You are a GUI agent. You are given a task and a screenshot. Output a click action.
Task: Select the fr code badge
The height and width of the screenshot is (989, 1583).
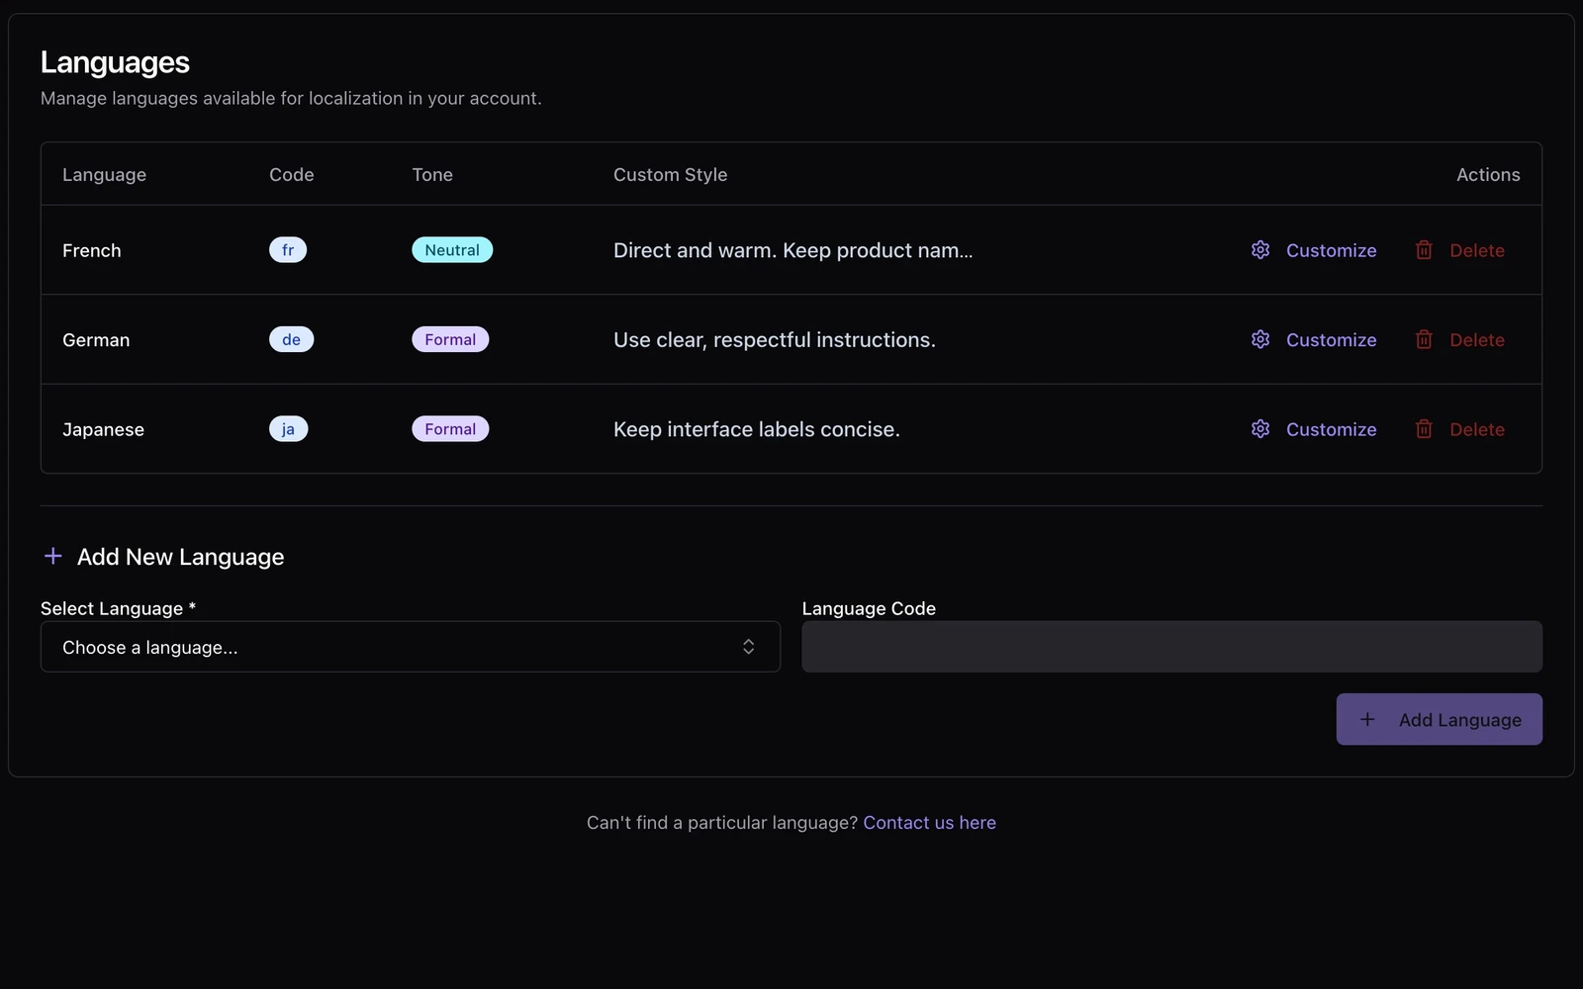point(288,250)
